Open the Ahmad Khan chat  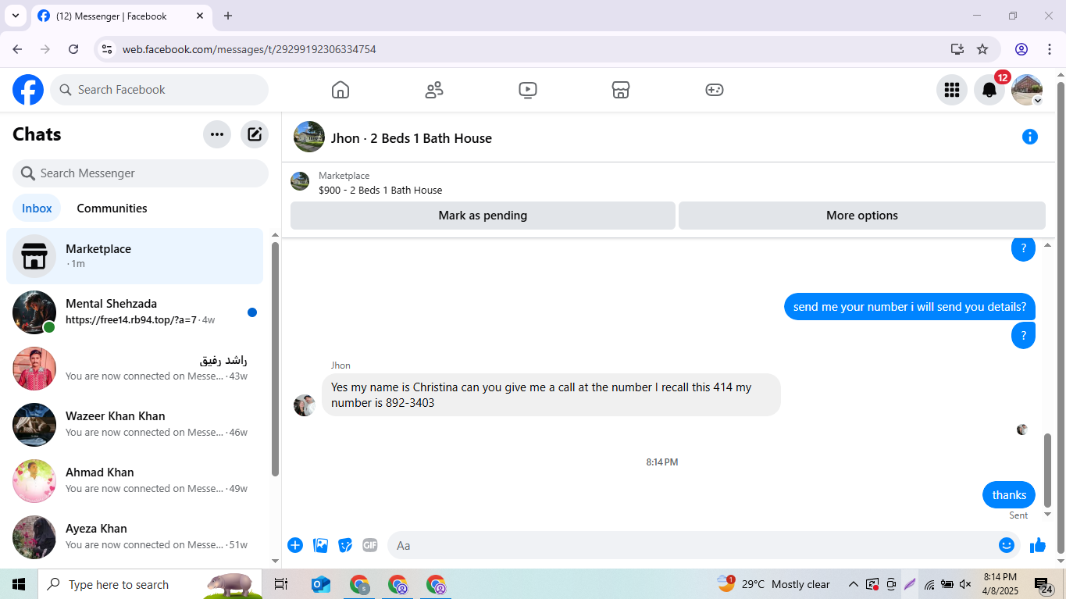(135, 481)
